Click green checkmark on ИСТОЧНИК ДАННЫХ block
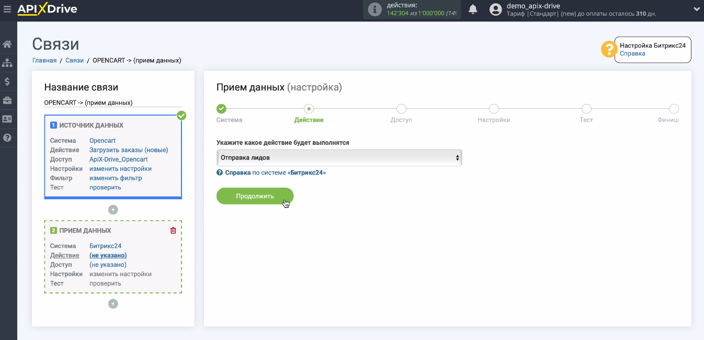 181,116
